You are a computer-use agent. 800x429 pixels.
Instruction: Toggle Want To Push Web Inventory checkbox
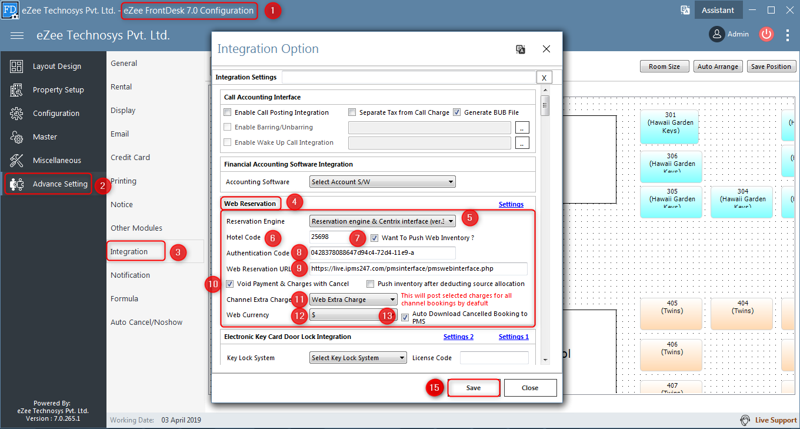pyautogui.click(x=375, y=238)
